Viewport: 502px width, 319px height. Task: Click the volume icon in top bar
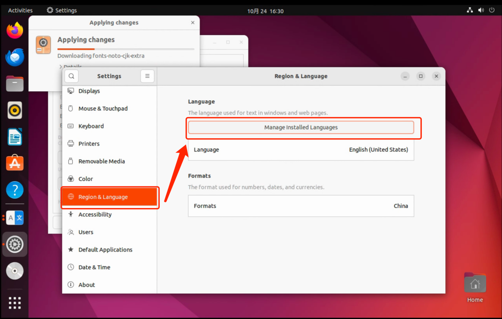(481, 10)
